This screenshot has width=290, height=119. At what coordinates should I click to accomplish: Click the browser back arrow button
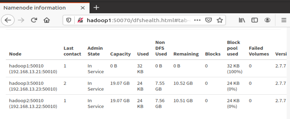pos(8,20)
